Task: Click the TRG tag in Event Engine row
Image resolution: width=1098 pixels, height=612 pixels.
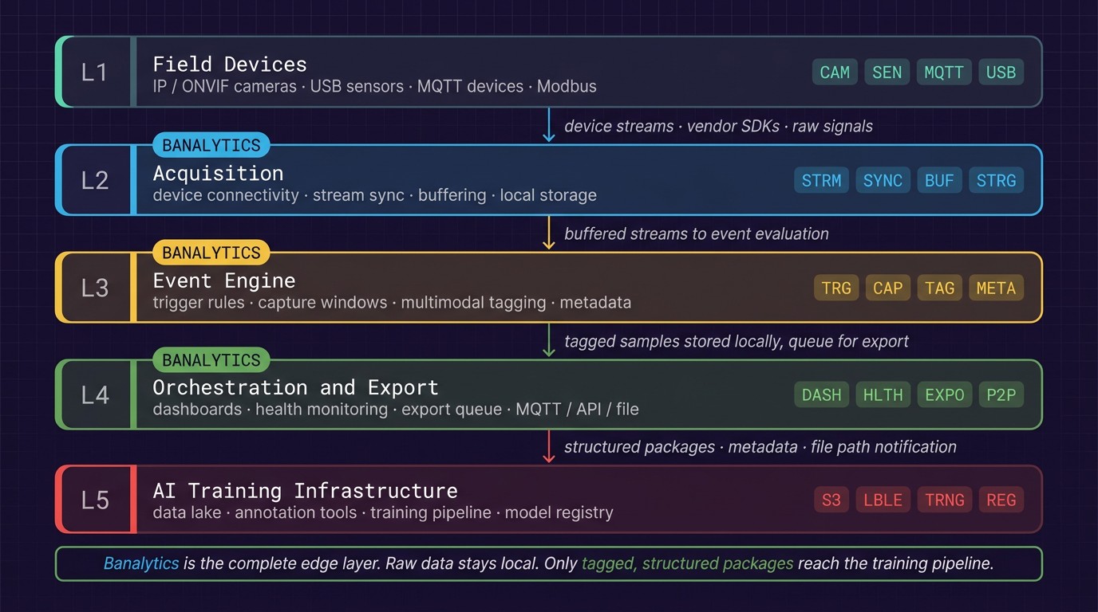Action: (x=836, y=288)
